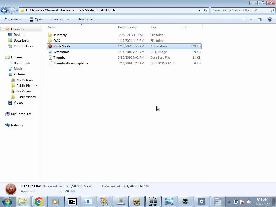Open address bar history dropdown
Image resolution: width=276 pixels, height=207 pixels.
pos(199,10)
